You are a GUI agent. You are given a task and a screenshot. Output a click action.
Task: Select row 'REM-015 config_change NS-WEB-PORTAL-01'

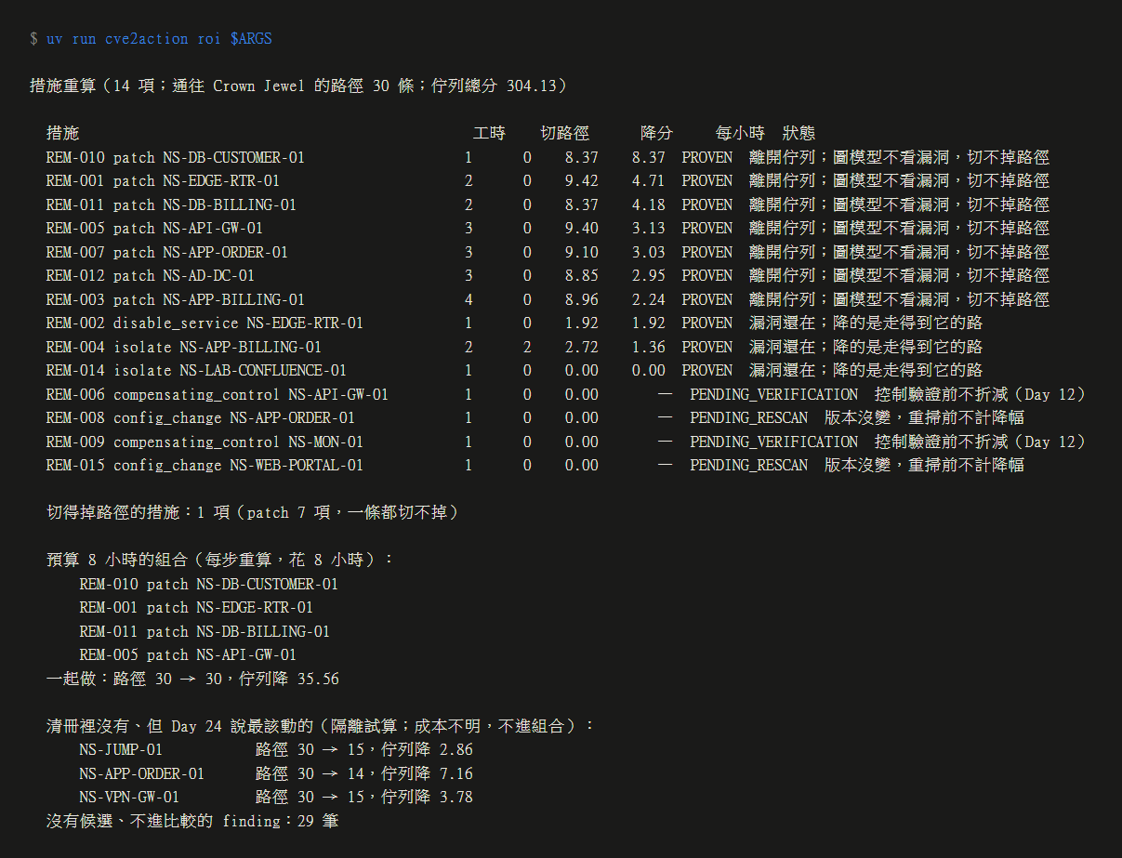pyautogui.click(x=535, y=466)
